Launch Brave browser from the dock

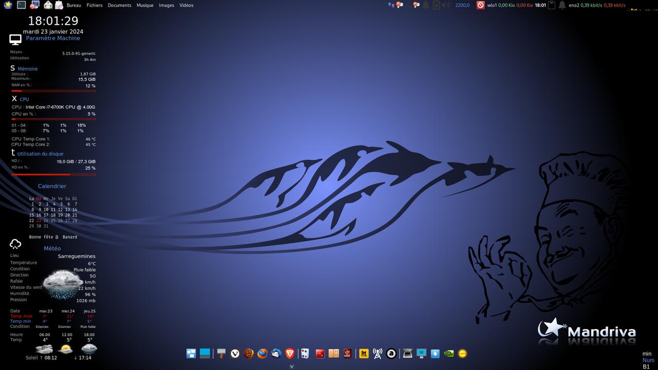click(x=290, y=354)
